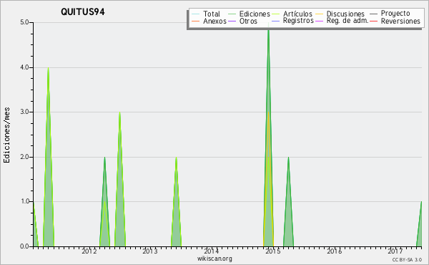
Task: Click the Total legend color line
Action: tap(195, 14)
